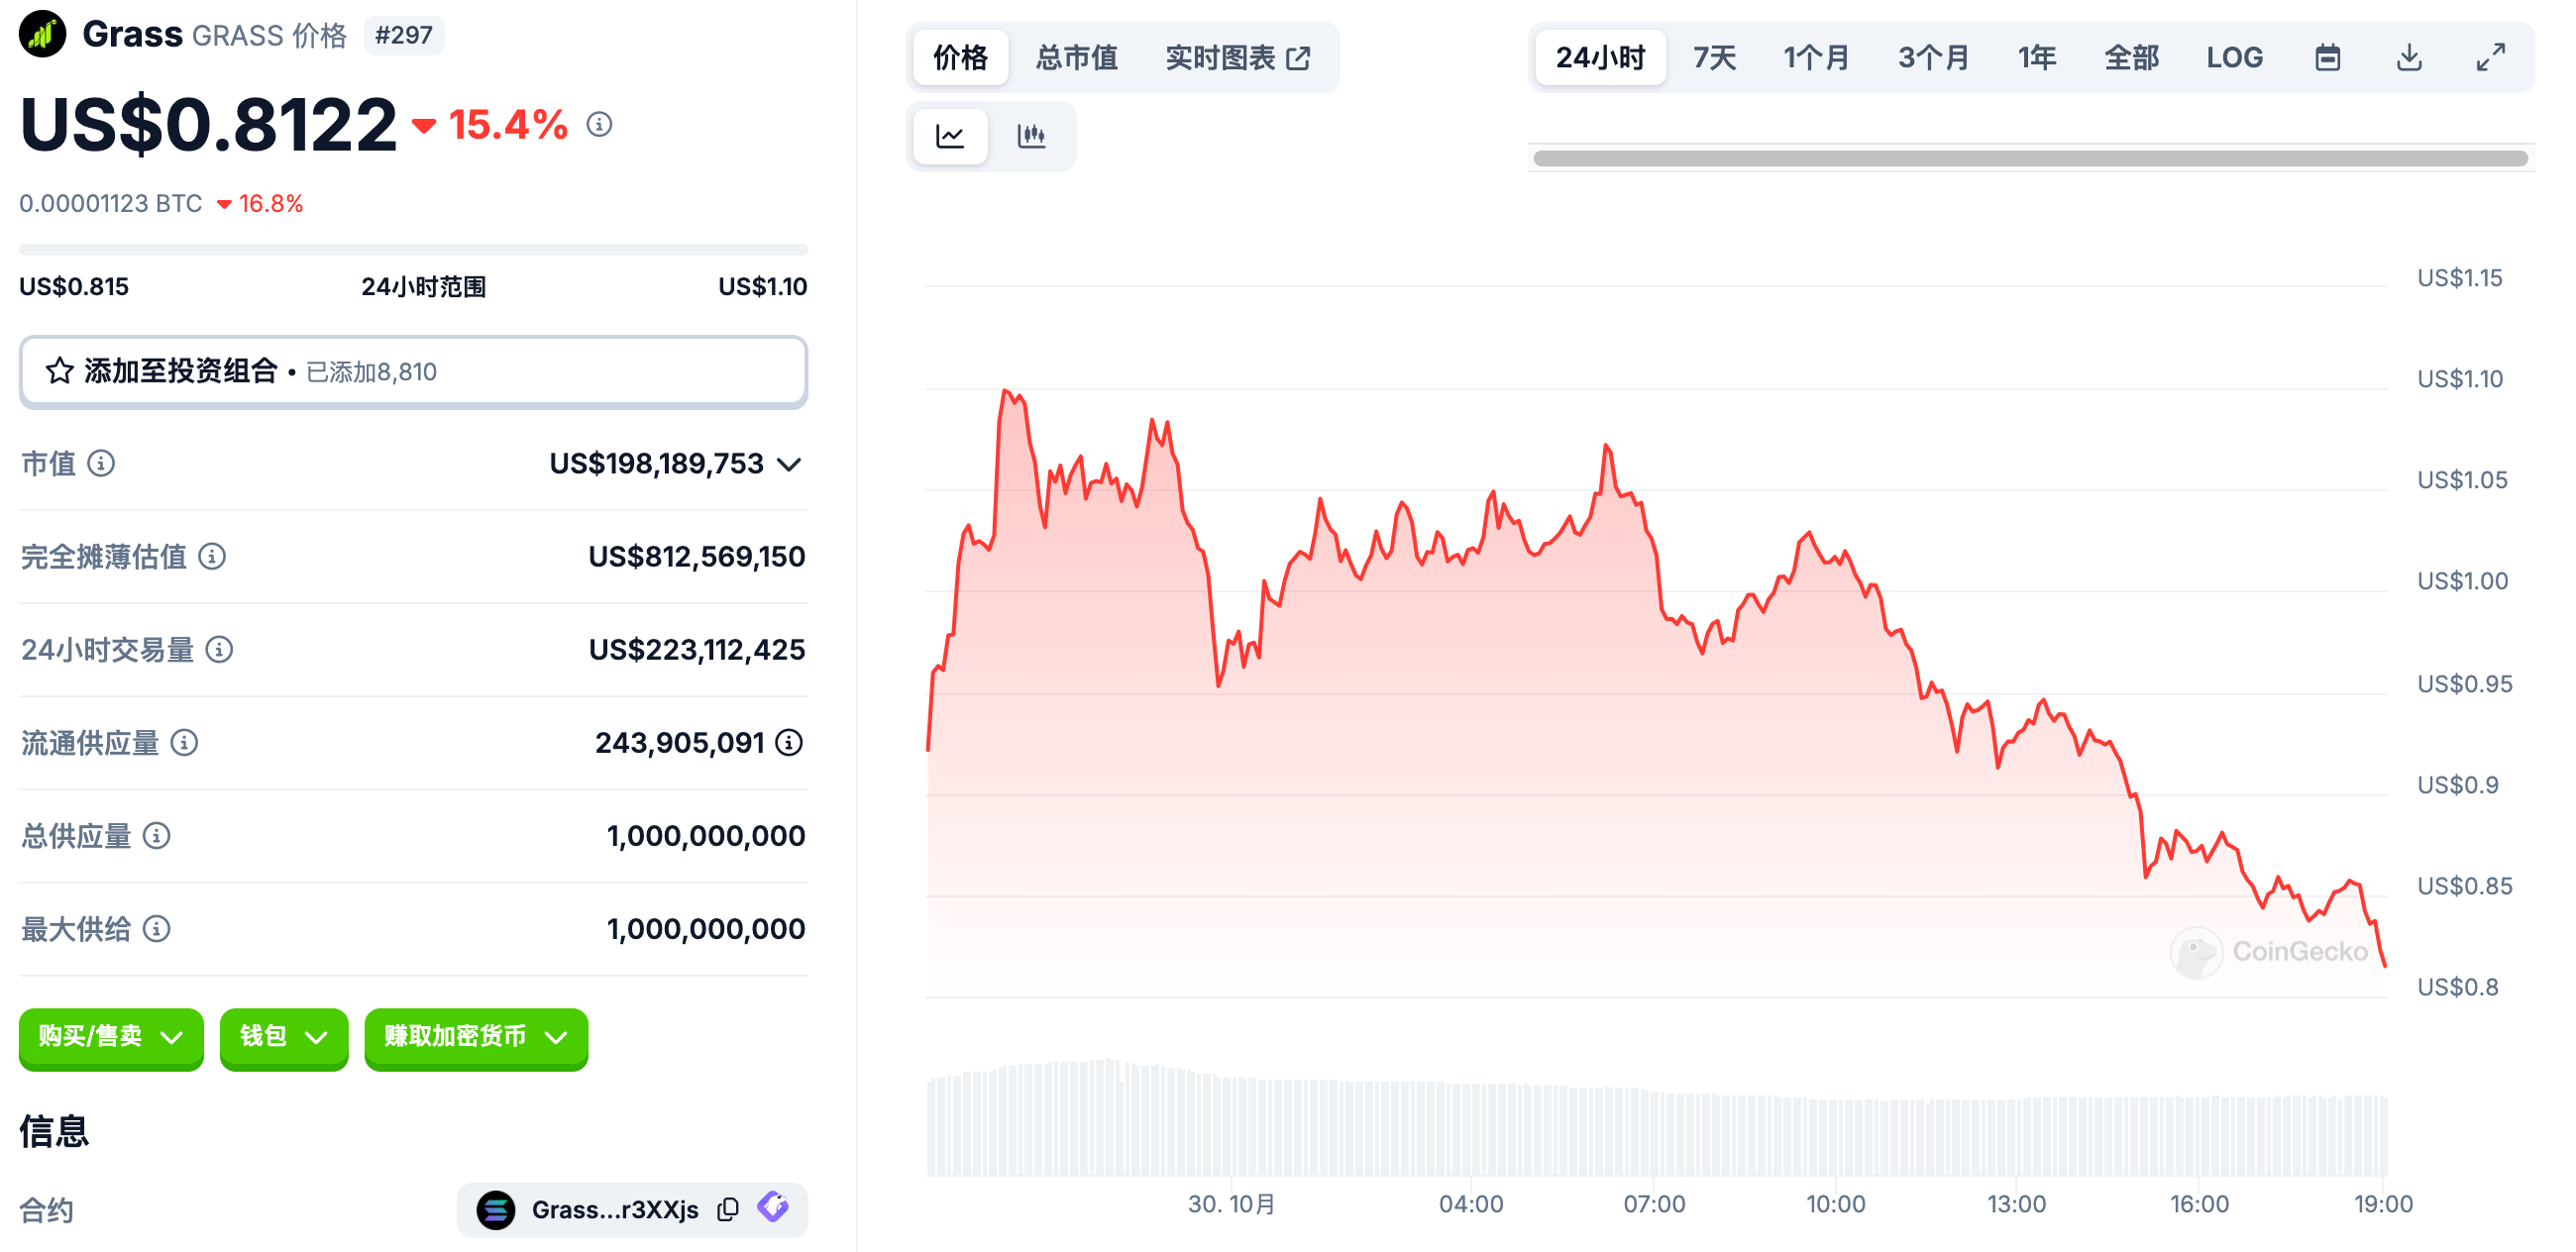Open the 钱包 dropdown
Viewport: 2576px width, 1252px height.
click(x=283, y=1037)
